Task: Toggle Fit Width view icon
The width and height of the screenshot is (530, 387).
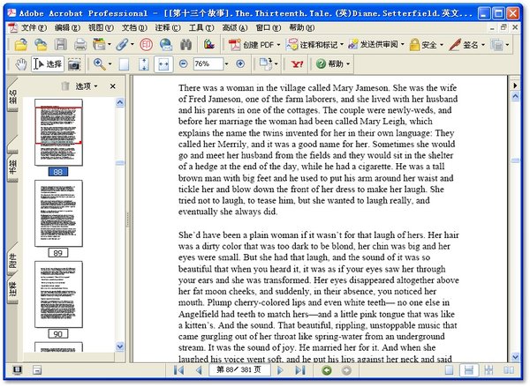Action: (163, 64)
